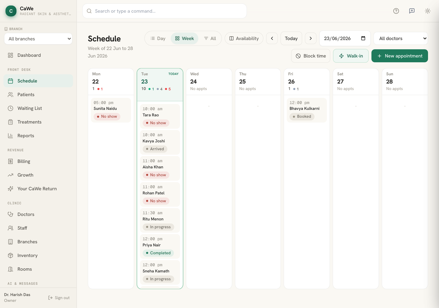Click the Sign out arrow icon
439x308 pixels.
[50, 298]
